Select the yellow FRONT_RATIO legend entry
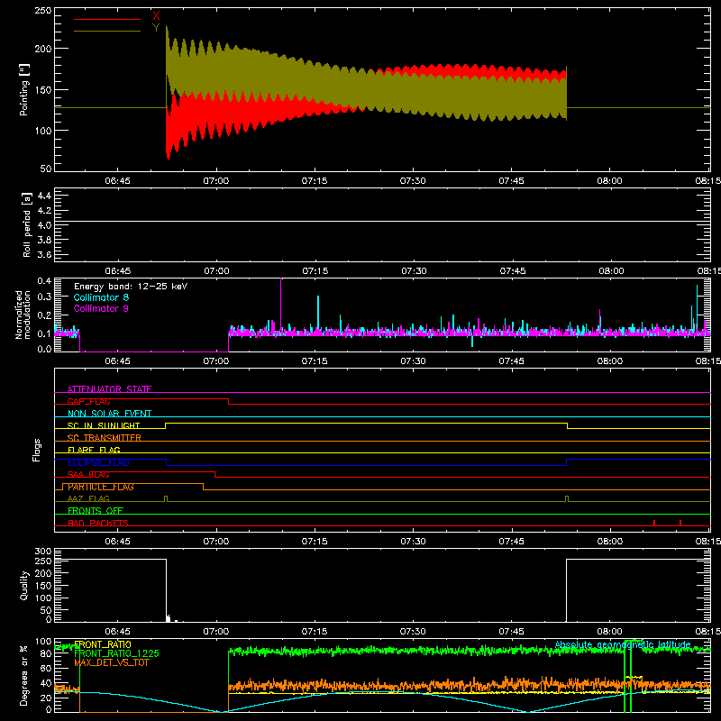The width and height of the screenshot is (721, 721). pyautogui.click(x=103, y=644)
